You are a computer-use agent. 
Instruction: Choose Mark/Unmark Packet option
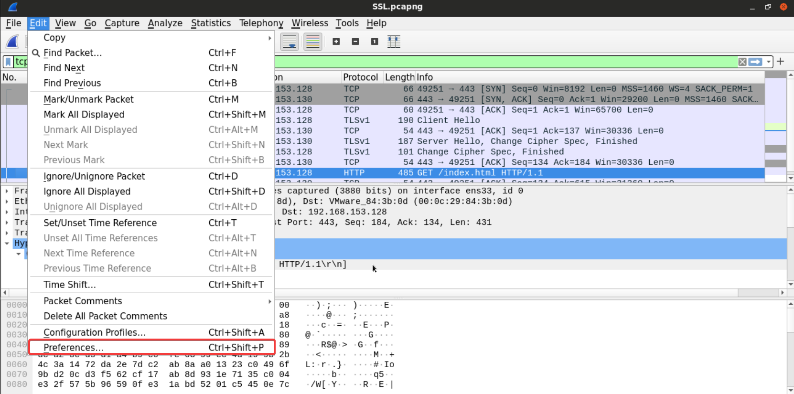pos(88,99)
